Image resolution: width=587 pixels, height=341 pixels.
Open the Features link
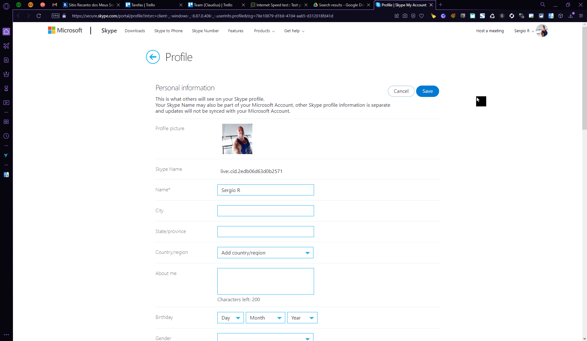[236, 31]
